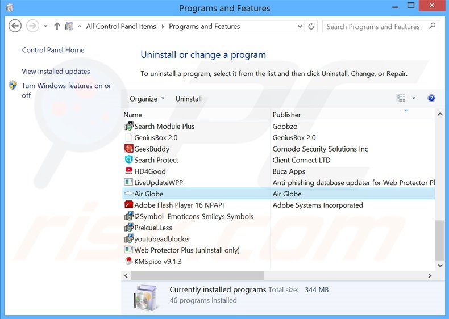Expand the address bar history dropdown

pyautogui.click(x=300, y=26)
